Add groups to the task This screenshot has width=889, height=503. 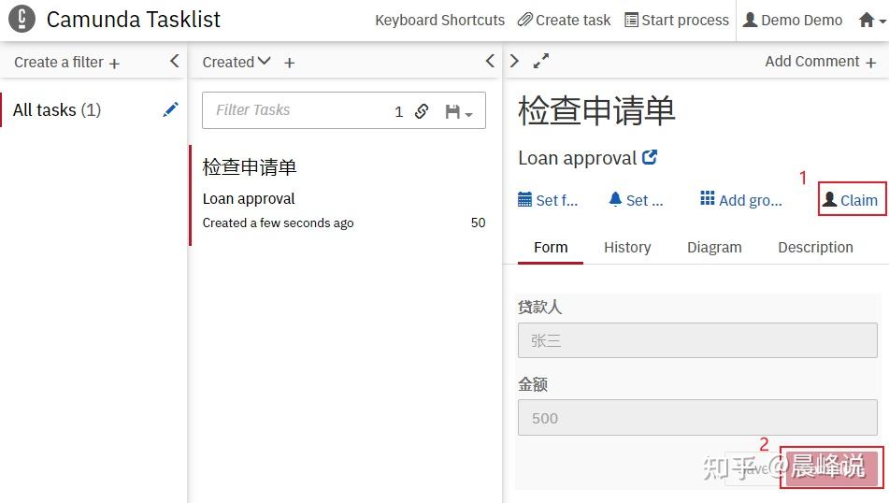coord(741,200)
